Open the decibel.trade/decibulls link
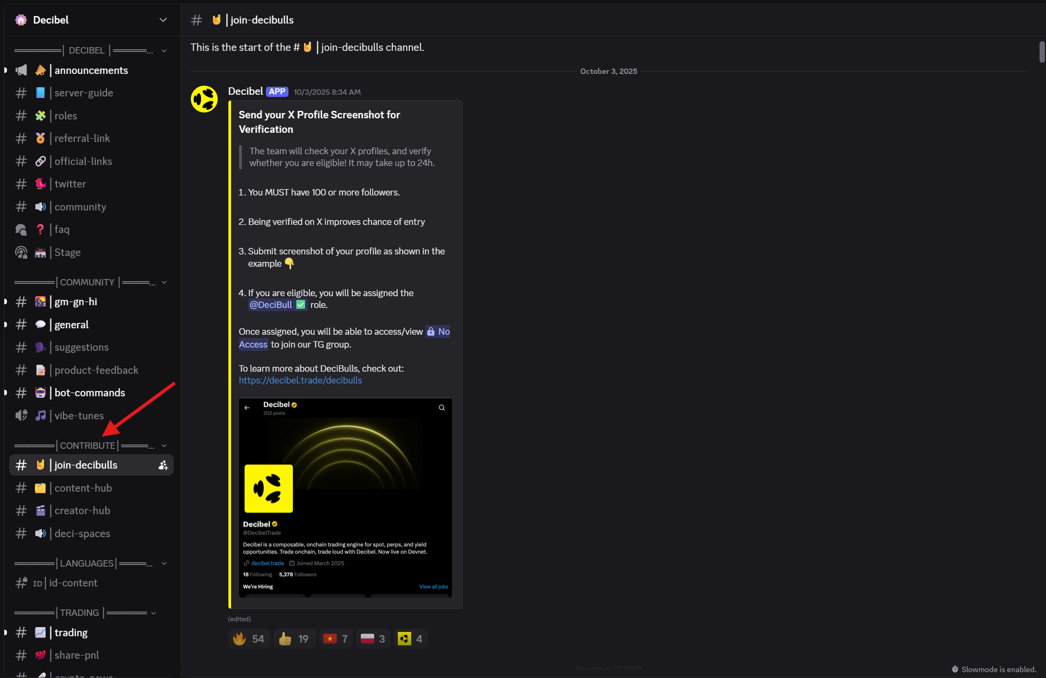 (x=300, y=380)
